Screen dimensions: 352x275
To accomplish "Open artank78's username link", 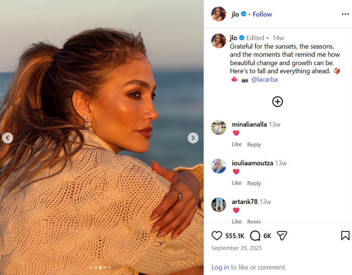I will [244, 202].
